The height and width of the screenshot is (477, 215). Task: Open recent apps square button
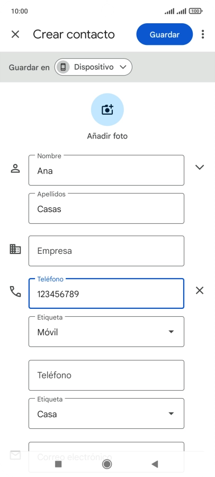click(x=58, y=464)
